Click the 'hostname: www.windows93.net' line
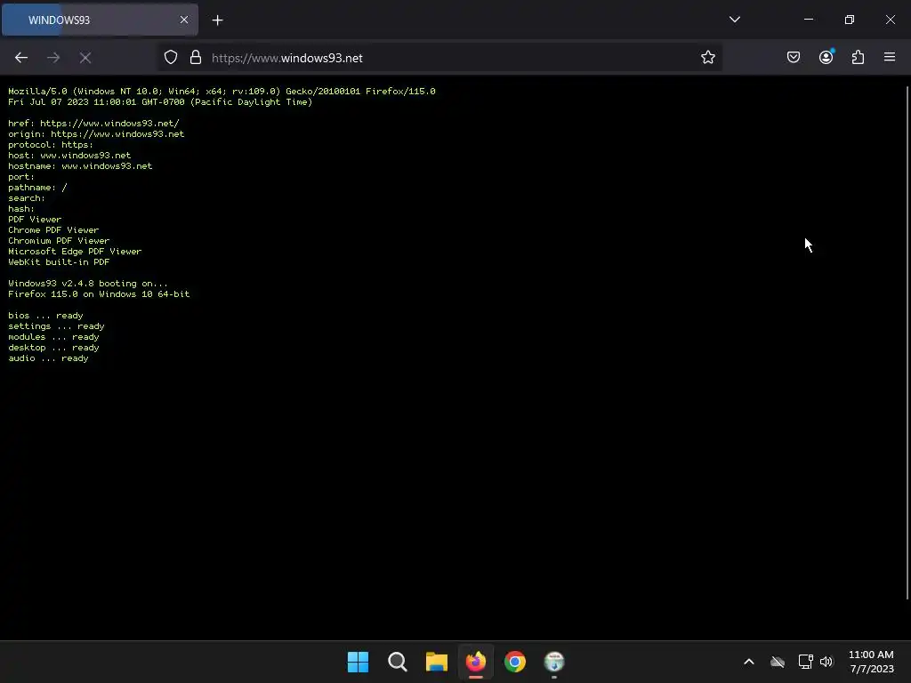This screenshot has width=911, height=683. (80, 166)
